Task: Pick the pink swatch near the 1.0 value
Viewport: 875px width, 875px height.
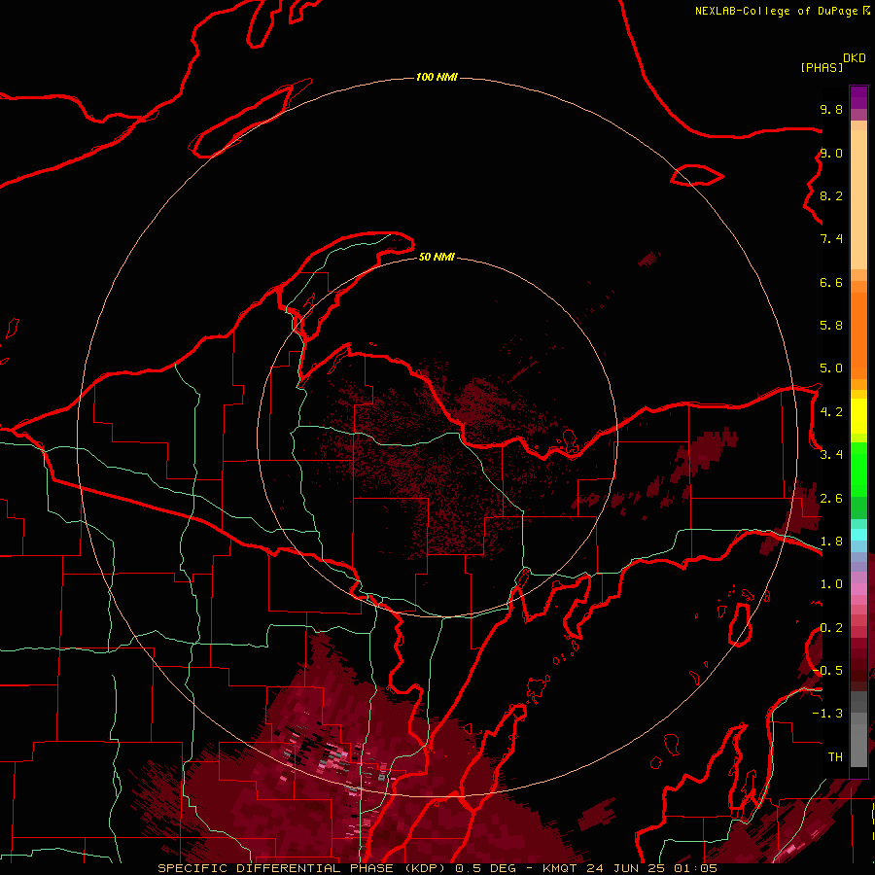Action: point(858,589)
